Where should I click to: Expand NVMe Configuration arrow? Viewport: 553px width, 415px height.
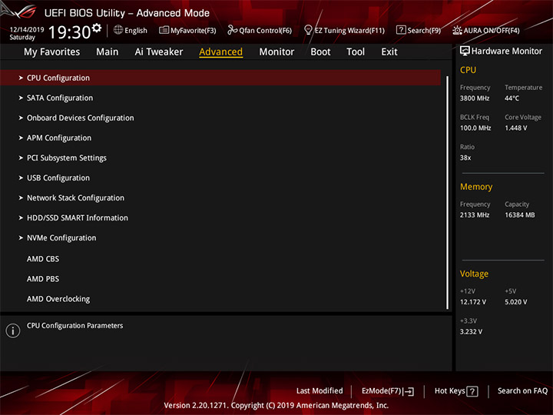click(21, 237)
